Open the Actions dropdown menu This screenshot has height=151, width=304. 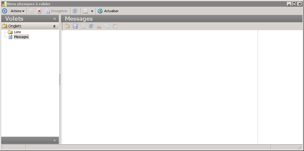[x=17, y=11]
